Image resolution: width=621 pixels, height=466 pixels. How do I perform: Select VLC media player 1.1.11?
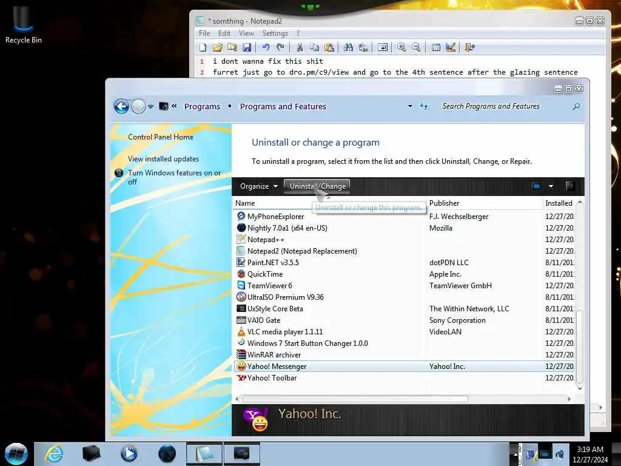pos(404,332)
